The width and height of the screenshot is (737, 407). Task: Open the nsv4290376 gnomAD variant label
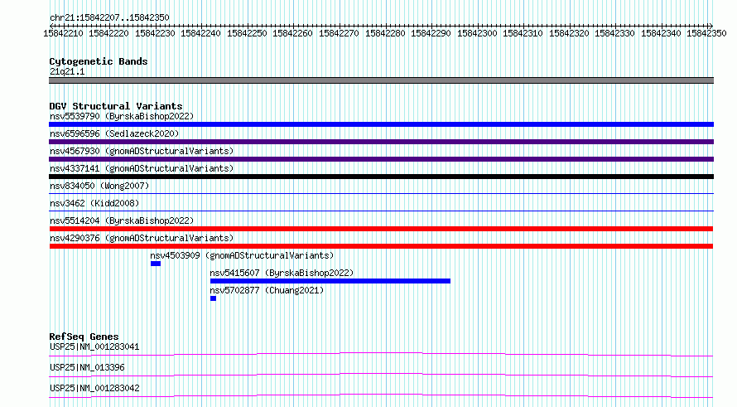click(x=142, y=238)
